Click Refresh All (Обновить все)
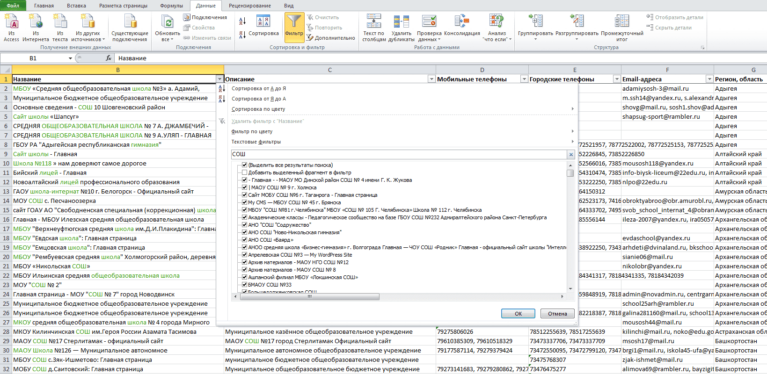 [x=168, y=28]
